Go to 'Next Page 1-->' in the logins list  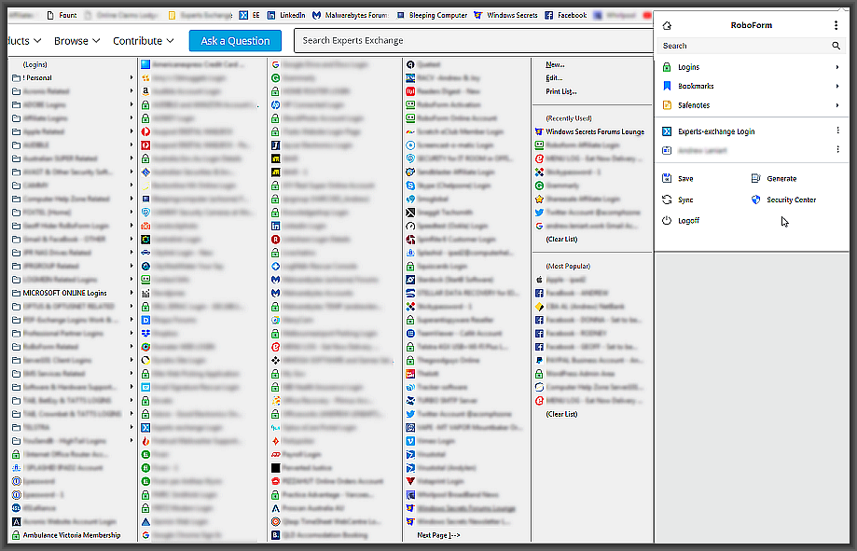coord(438,535)
